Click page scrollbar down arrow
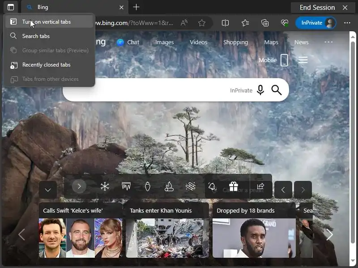 (x=353, y=260)
